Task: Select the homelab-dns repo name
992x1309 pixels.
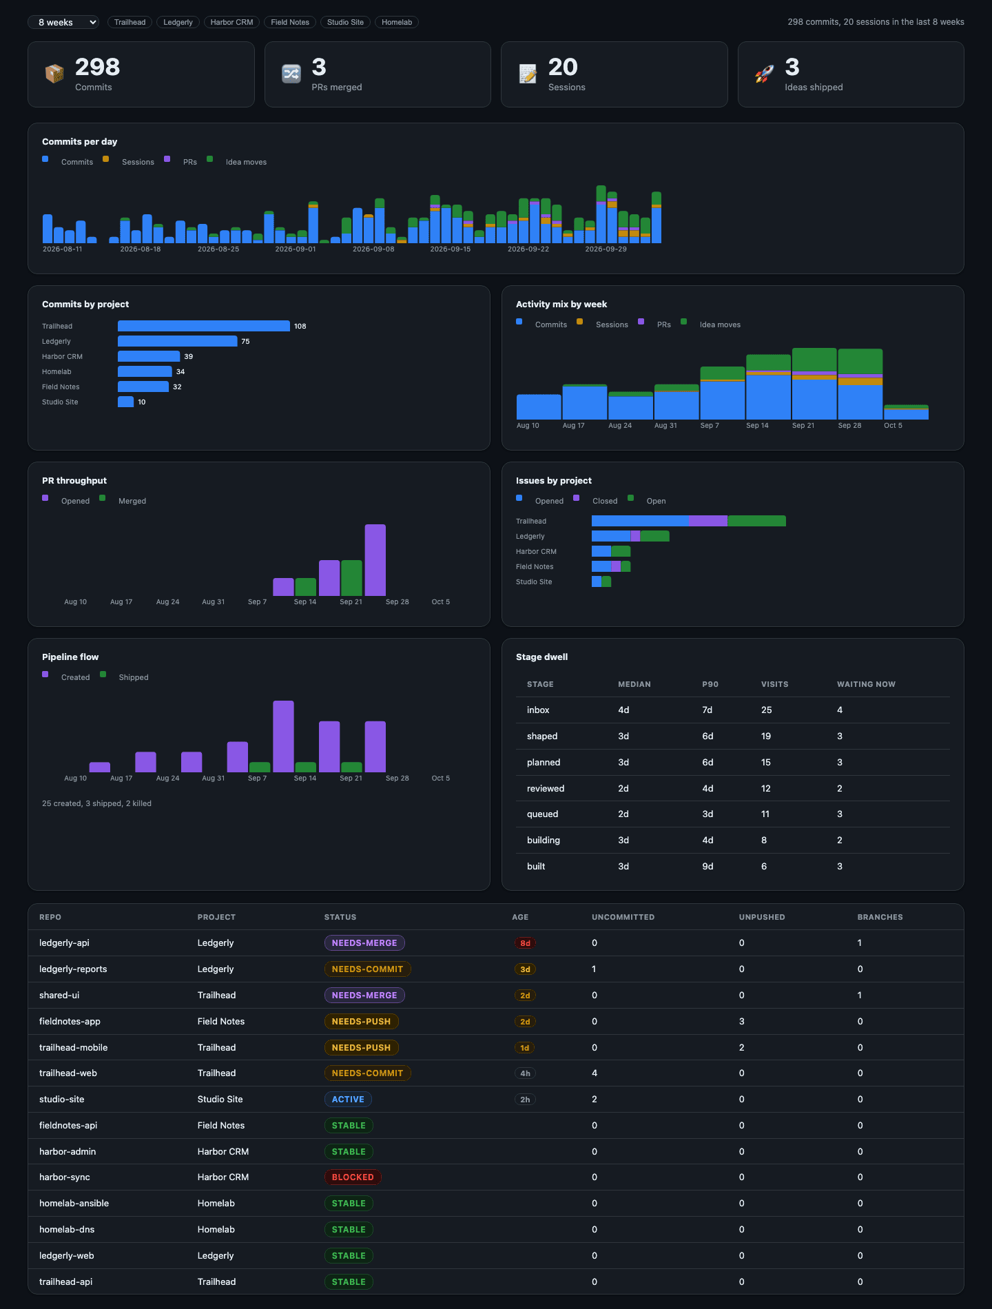Action: pos(67,1229)
